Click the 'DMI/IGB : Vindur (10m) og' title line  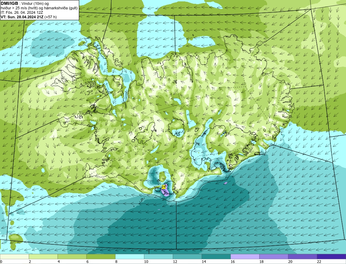pos(25,3)
